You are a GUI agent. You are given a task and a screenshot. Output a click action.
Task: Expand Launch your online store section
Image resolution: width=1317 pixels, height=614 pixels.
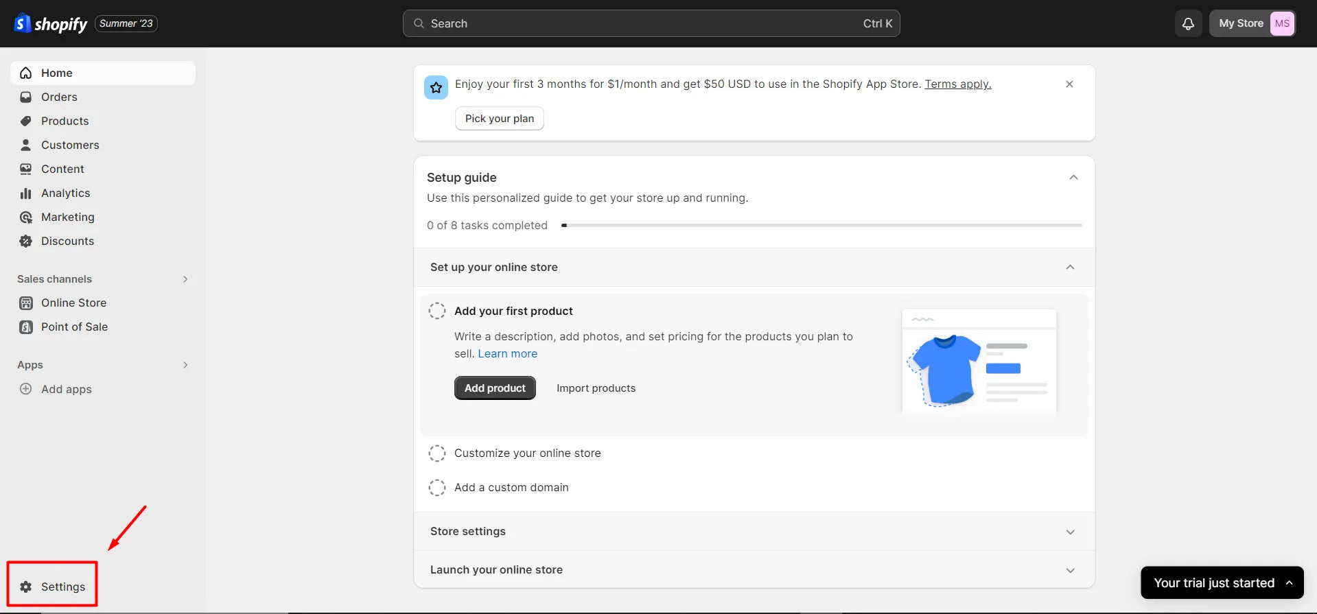click(x=1070, y=570)
